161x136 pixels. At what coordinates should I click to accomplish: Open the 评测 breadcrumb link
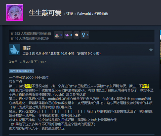70,14
